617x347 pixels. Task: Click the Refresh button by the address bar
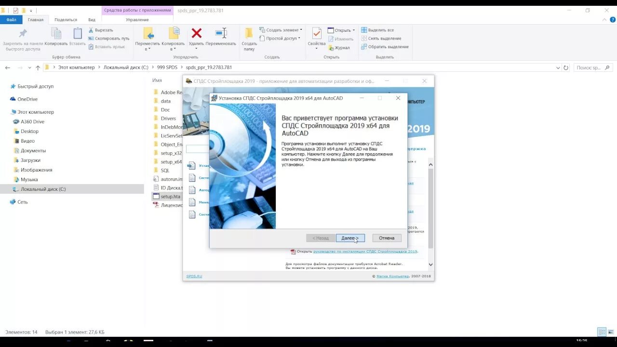[566, 68]
